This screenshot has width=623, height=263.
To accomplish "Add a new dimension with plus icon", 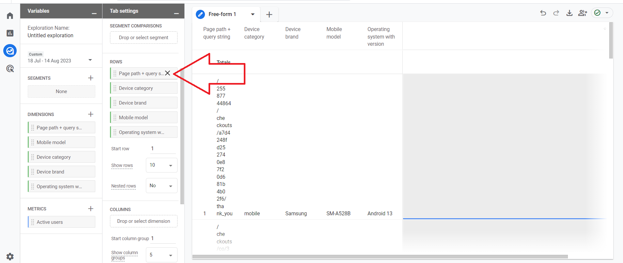I will [91, 114].
